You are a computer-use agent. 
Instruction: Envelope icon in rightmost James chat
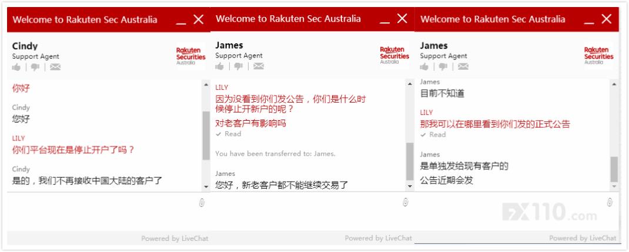[463, 67]
